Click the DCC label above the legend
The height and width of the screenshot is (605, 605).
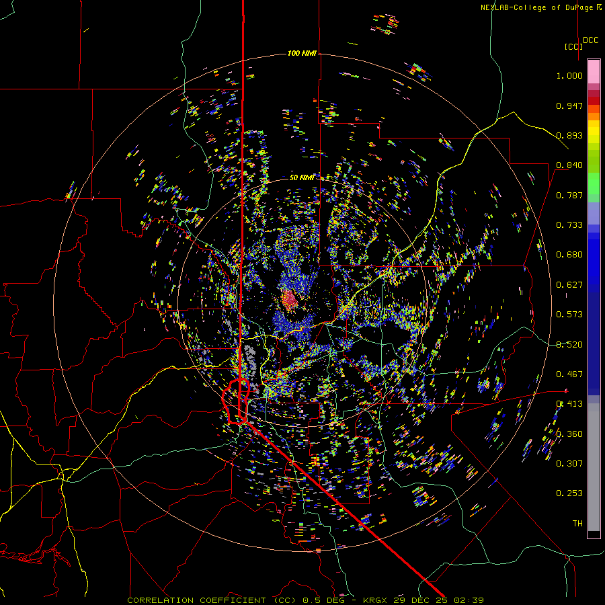click(x=590, y=40)
